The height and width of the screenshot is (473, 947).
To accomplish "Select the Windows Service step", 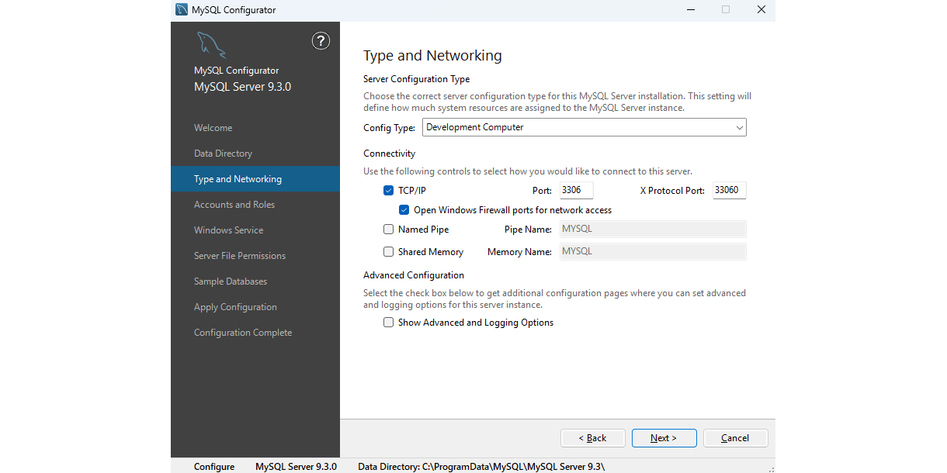I will click(228, 230).
